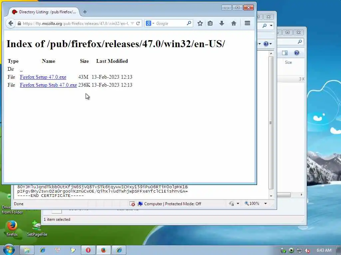341x255 pixels.
Task: Click the scroll down arrow in Internet Explorer
Action: [x=271, y=196]
